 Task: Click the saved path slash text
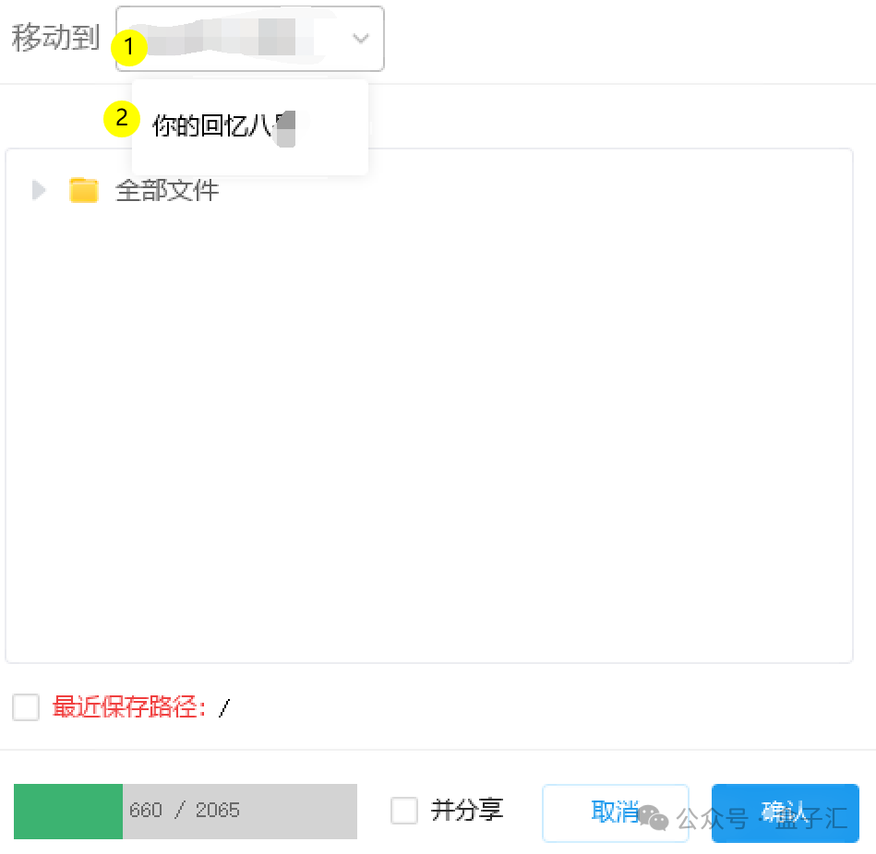[x=224, y=708]
